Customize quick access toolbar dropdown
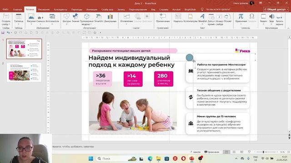 pyautogui.click(x=100, y=33)
